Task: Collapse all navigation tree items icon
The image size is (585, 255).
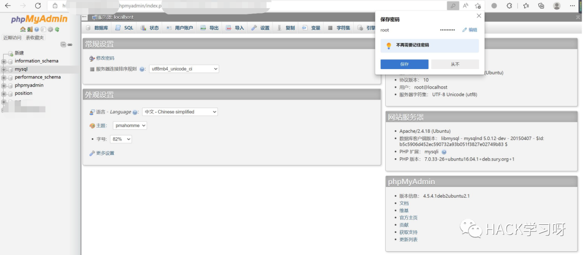Action: [x=63, y=45]
